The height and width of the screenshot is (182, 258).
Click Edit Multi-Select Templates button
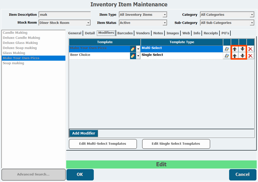(103, 144)
